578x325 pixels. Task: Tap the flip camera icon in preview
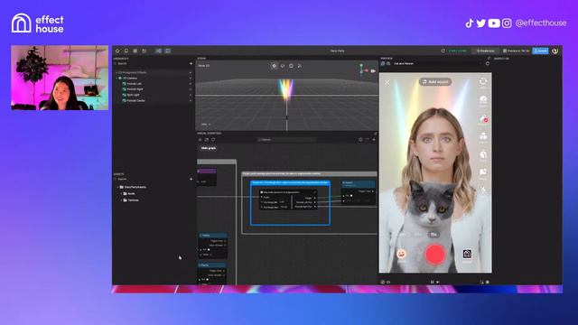point(483,81)
